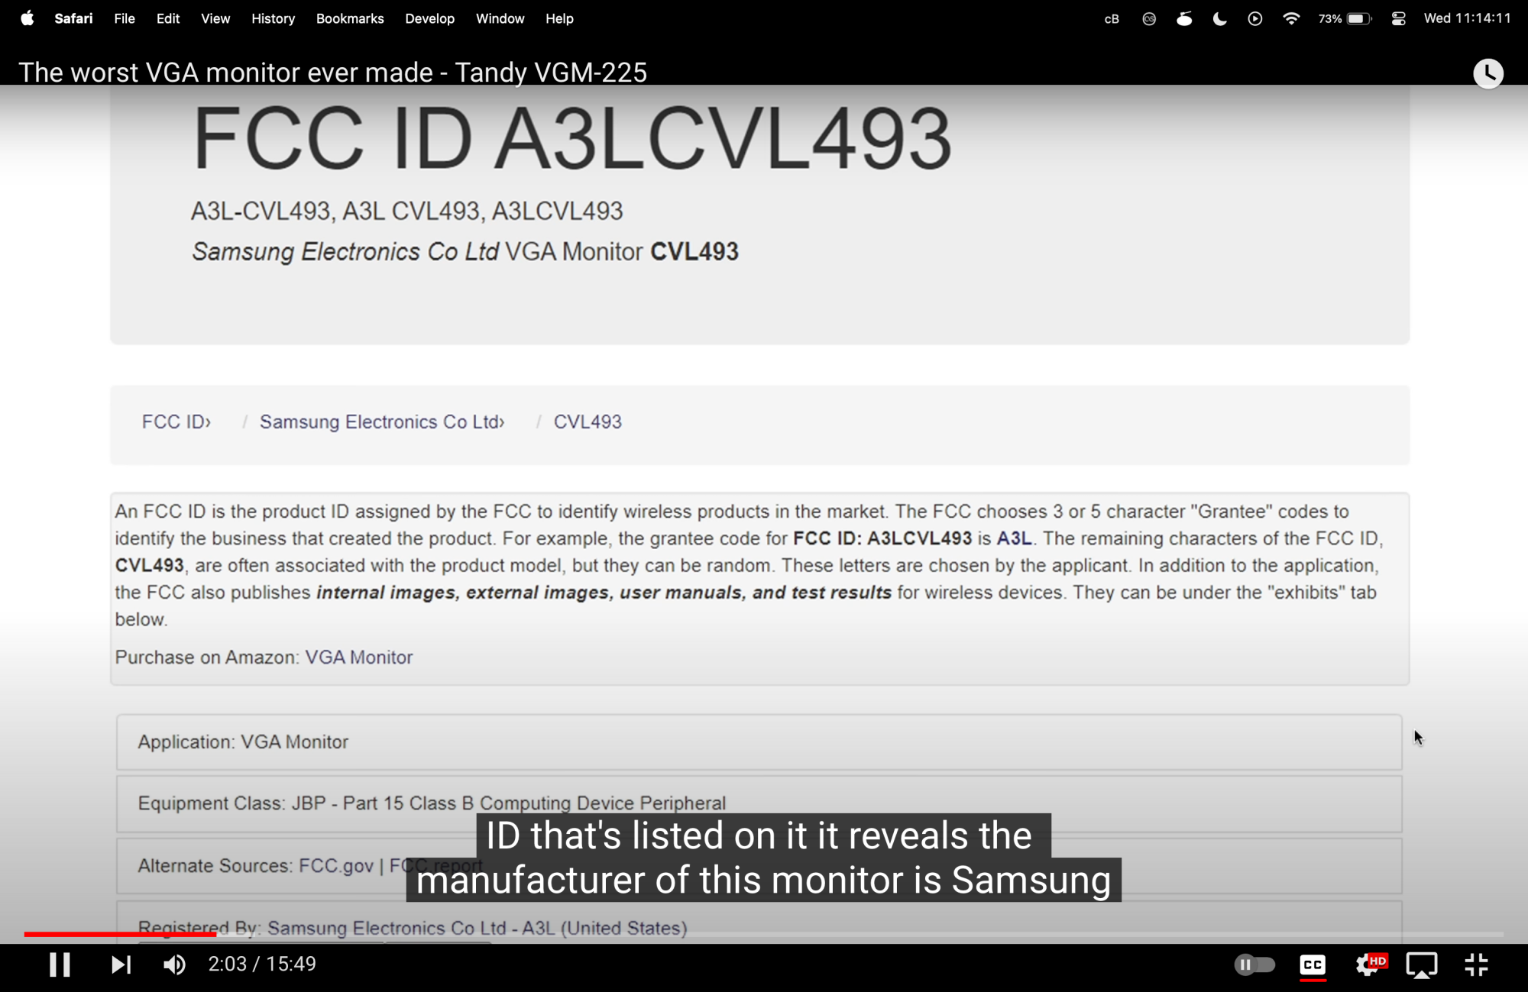Image resolution: width=1528 pixels, height=992 pixels.
Task: Open the History menu
Action: tap(273, 18)
